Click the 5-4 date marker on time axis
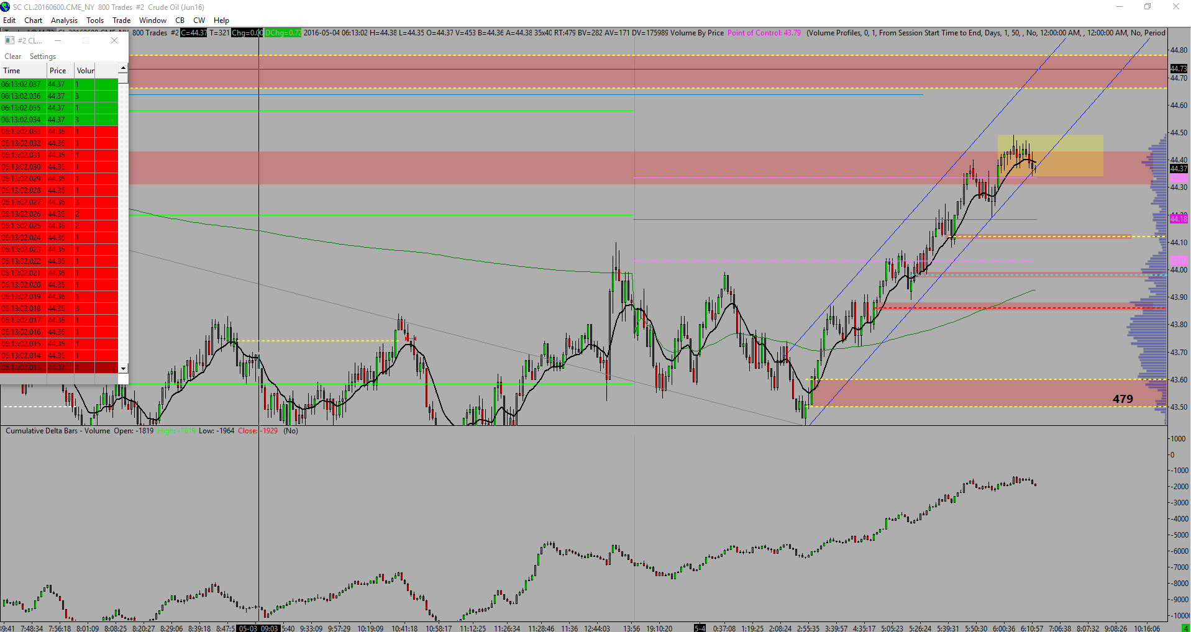 pos(700,628)
